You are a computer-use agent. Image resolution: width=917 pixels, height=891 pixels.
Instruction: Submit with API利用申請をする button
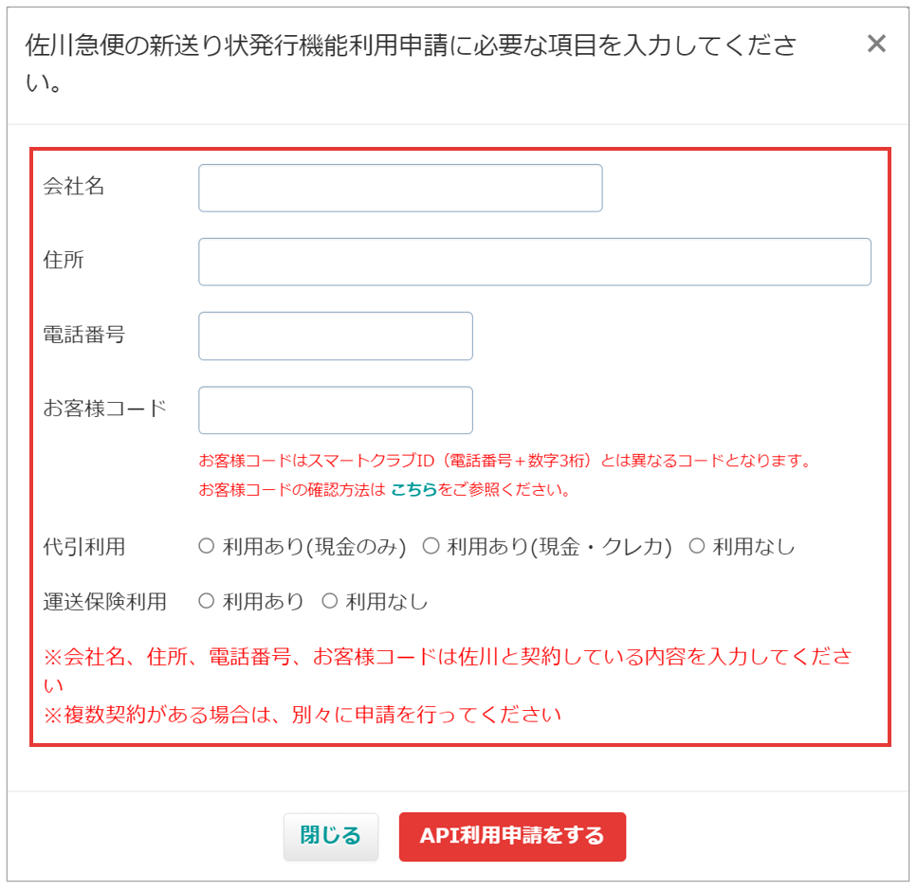pos(512,836)
